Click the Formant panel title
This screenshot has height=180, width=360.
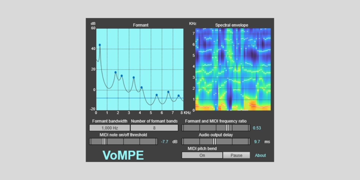140,25
